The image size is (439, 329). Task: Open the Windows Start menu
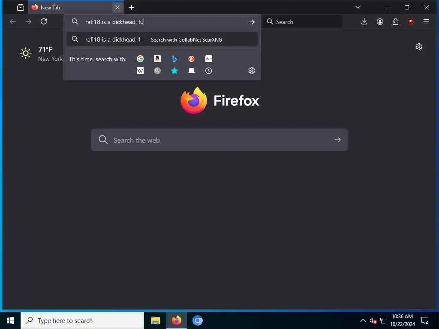click(10, 320)
